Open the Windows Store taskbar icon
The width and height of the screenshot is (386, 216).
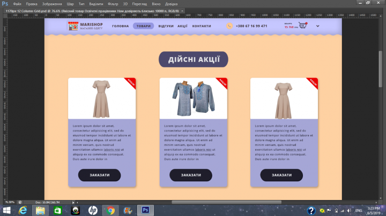pyautogui.click(x=57, y=210)
